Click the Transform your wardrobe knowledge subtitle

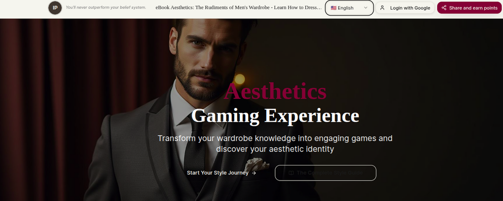(x=275, y=143)
